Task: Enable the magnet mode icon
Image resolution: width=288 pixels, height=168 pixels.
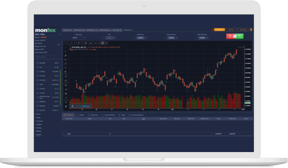Action: point(66,85)
